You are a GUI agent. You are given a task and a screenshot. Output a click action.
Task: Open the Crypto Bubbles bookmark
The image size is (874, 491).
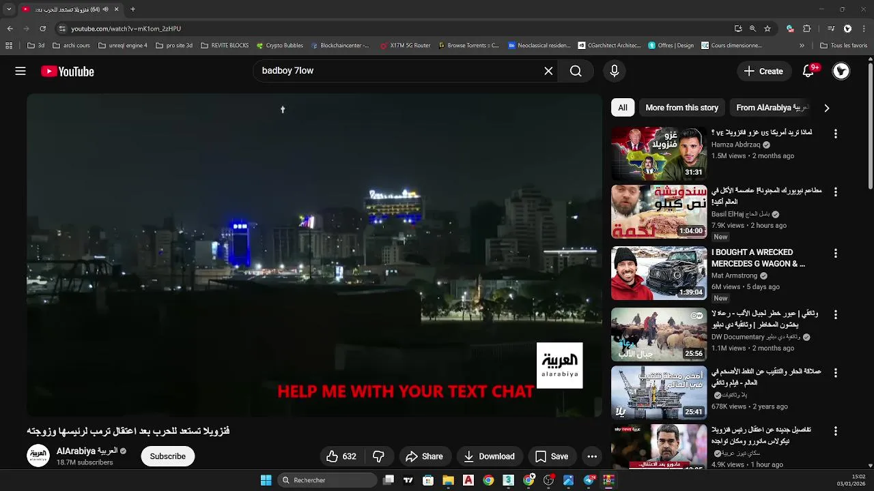[x=280, y=46]
